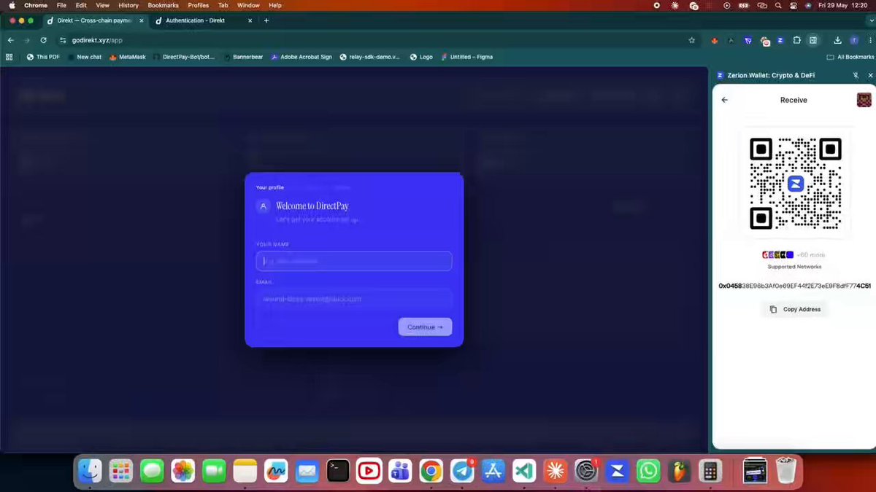The height and width of the screenshot is (492, 876).
Task: Open the All Bookmarks folder
Action: pyautogui.click(x=850, y=57)
